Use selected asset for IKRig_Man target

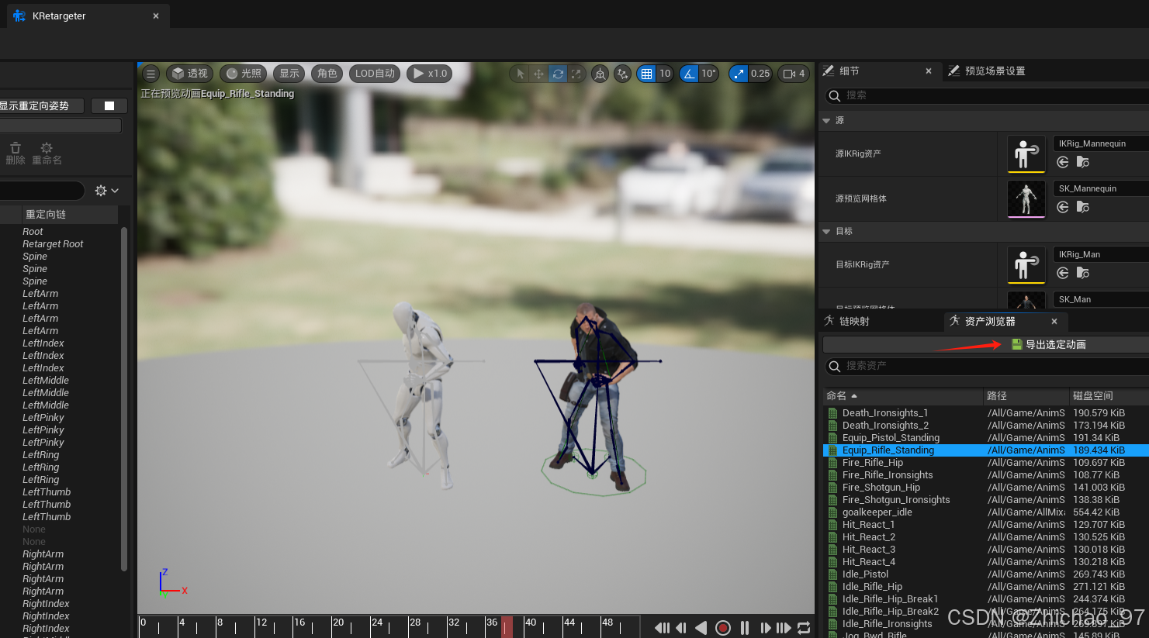click(1063, 273)
